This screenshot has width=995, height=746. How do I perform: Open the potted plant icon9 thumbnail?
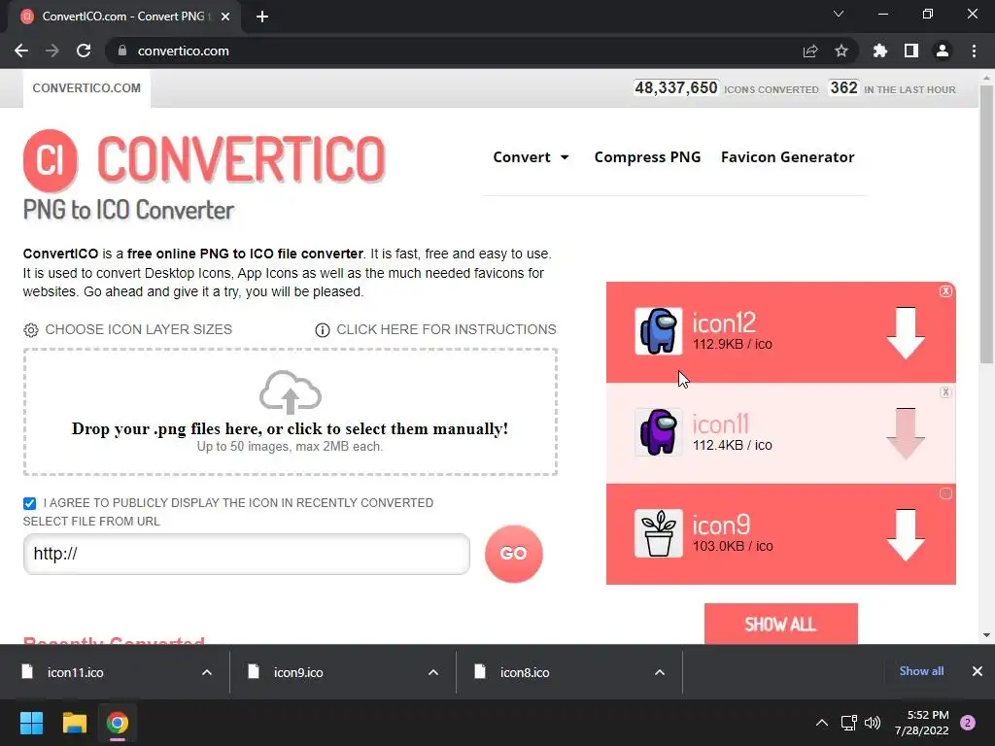(x=659, y=533)
